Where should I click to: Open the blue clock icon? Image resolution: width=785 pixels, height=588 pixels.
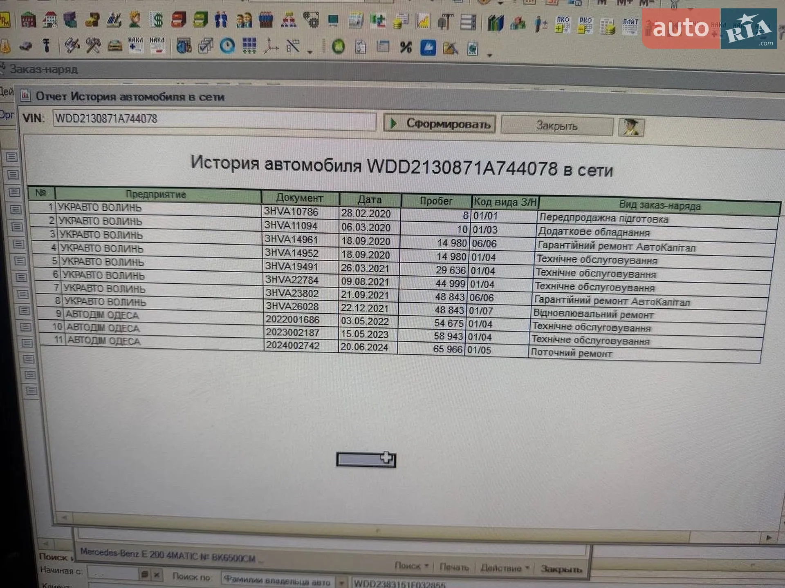click(x=227, y=46)
